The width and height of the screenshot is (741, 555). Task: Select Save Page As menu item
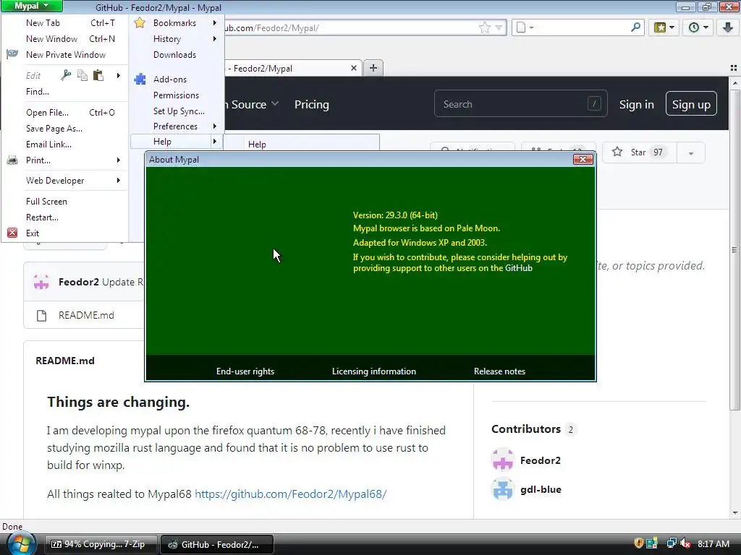click(64, 129)
